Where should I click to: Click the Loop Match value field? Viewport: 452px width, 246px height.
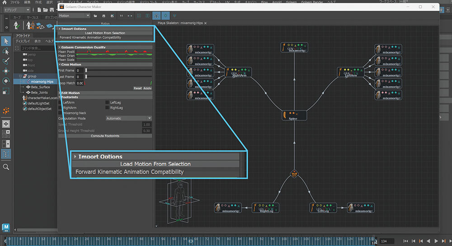point(80,83)
